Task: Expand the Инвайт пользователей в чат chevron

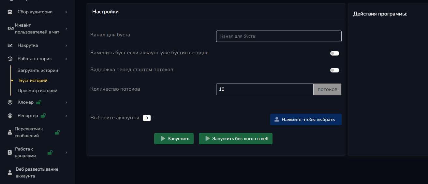Action: pyautogui.click(x=66, y=29)
